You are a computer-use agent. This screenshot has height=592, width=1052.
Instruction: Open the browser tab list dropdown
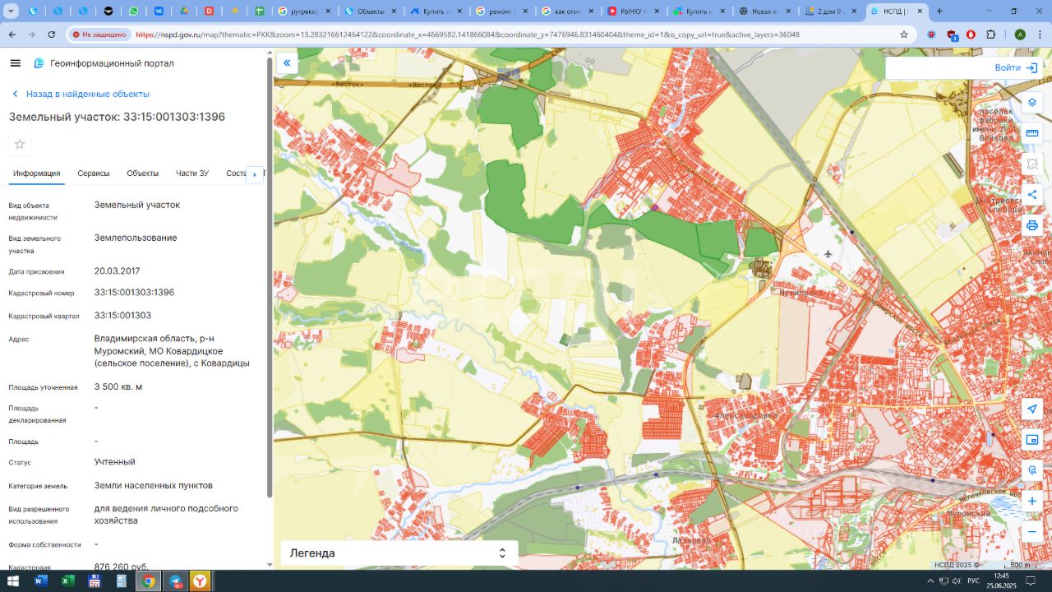click(x=12, y=12)
